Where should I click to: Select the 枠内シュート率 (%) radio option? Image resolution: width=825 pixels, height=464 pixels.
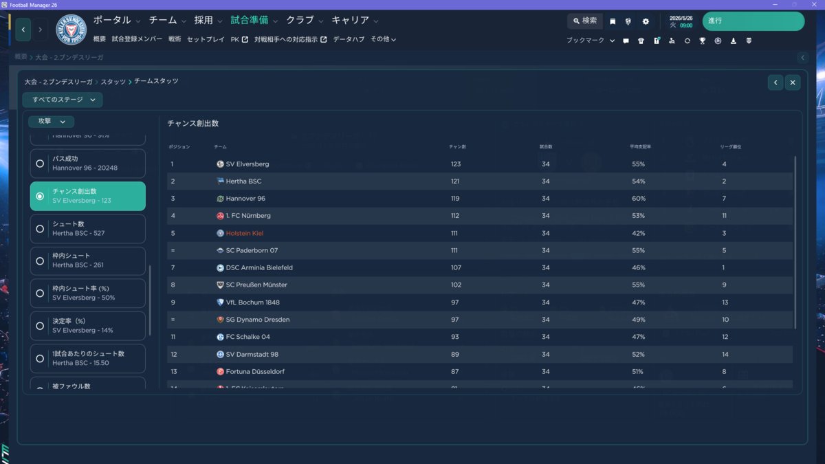click(88, 294)
